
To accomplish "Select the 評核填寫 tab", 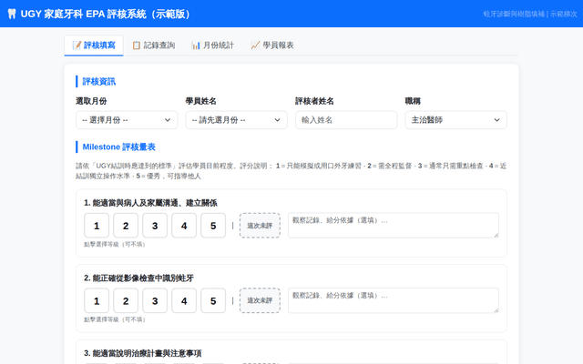I will (x=94, y=45).
